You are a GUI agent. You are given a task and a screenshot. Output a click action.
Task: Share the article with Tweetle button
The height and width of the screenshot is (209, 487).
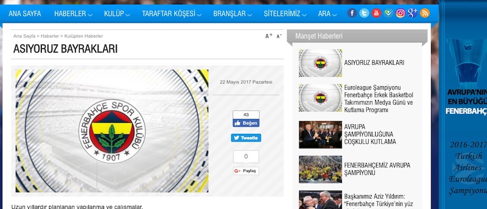click(x=246, y=138)
